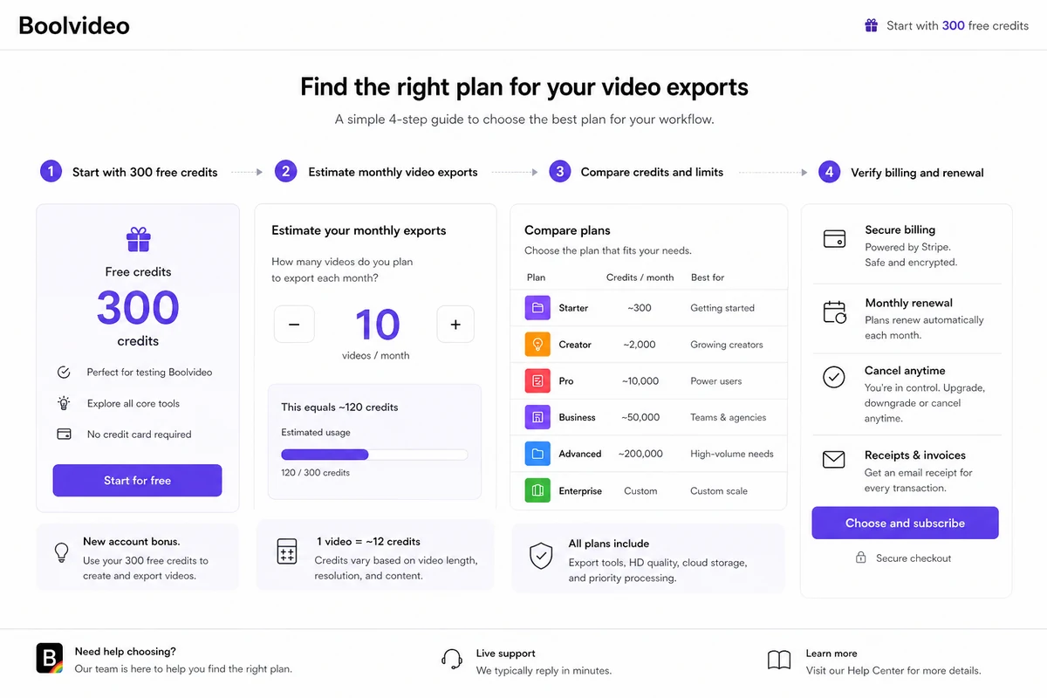Click the Credits / month column header
The width and height of the screenshot is (1047, 698).
tap(640, 277)
